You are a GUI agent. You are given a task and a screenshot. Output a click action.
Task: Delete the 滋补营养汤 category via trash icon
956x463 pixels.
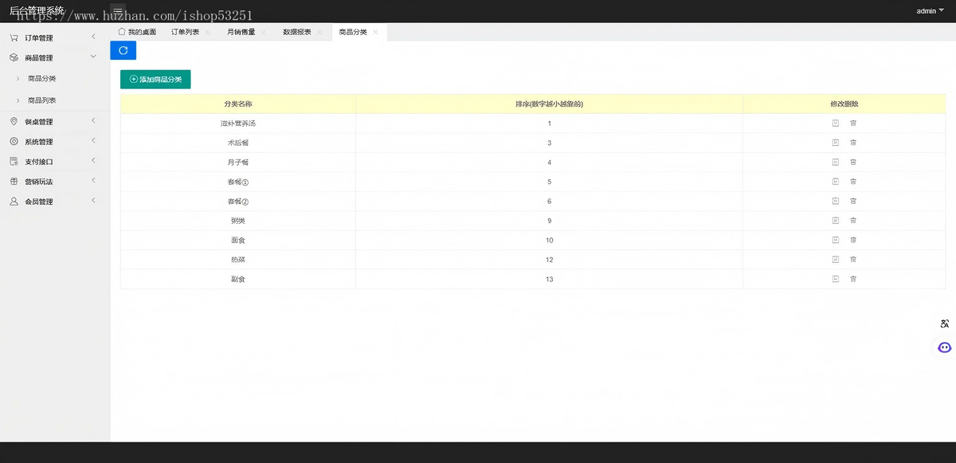[853, 123]
